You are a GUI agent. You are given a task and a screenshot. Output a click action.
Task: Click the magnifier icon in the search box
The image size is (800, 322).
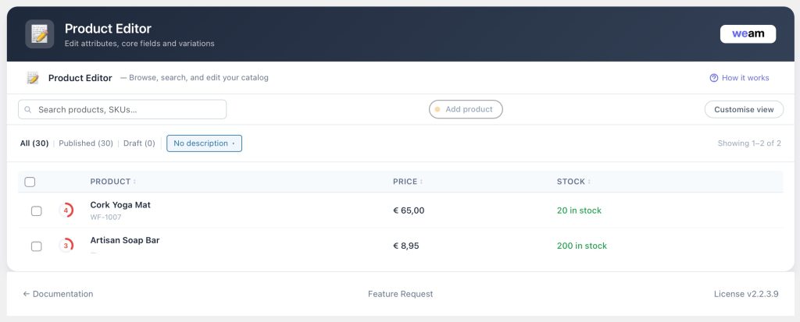pyautogui.click(x=28, y=110)
